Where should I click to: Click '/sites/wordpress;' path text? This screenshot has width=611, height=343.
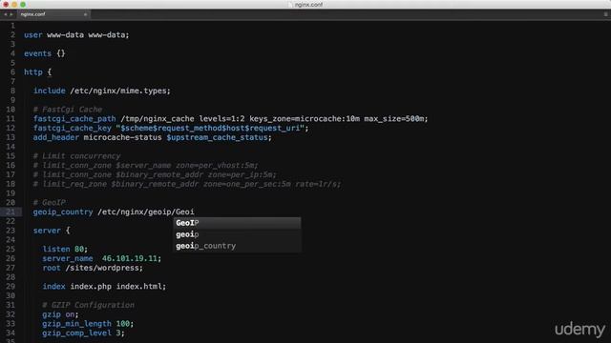(x=104, y=268)
